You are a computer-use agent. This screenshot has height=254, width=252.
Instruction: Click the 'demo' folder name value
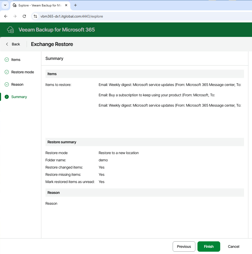pos(103,160)
